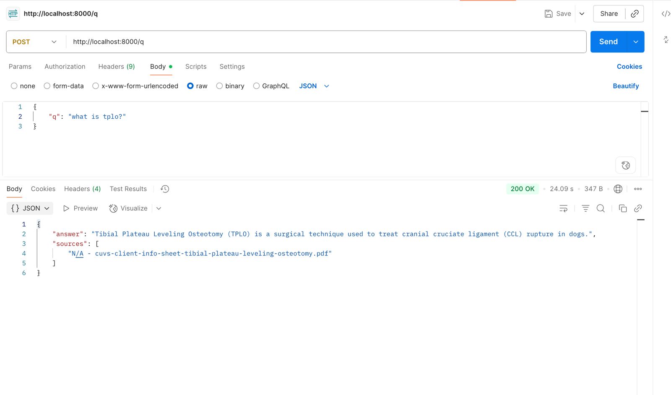This screenshot has height=395, width=671.
Task: Choose the GraphQL body option
Action: [x=256, y=86]
